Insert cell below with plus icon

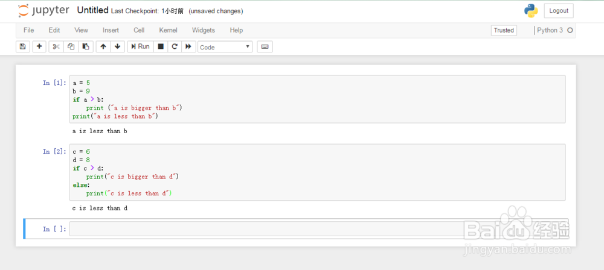tap(39, 46)
